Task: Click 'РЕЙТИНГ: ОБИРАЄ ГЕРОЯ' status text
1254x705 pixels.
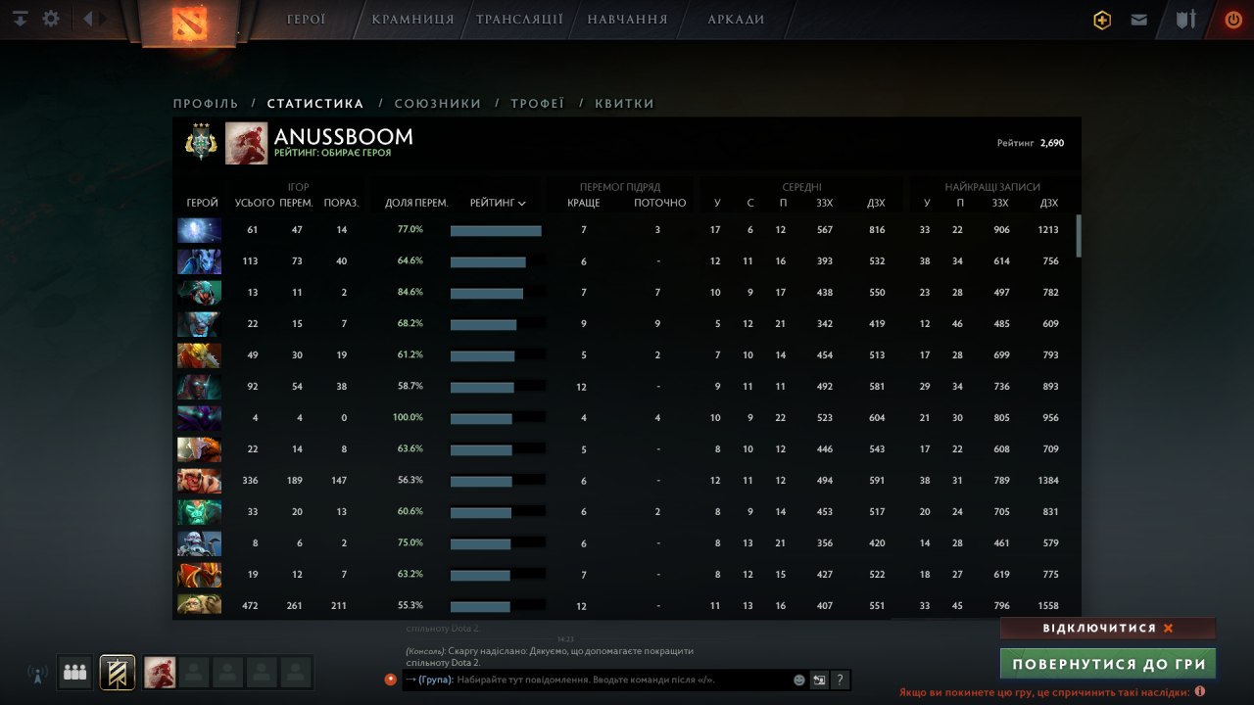Action: tap(332, 153)
